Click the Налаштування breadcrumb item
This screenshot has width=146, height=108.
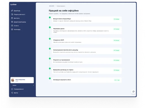coord(61,6)
